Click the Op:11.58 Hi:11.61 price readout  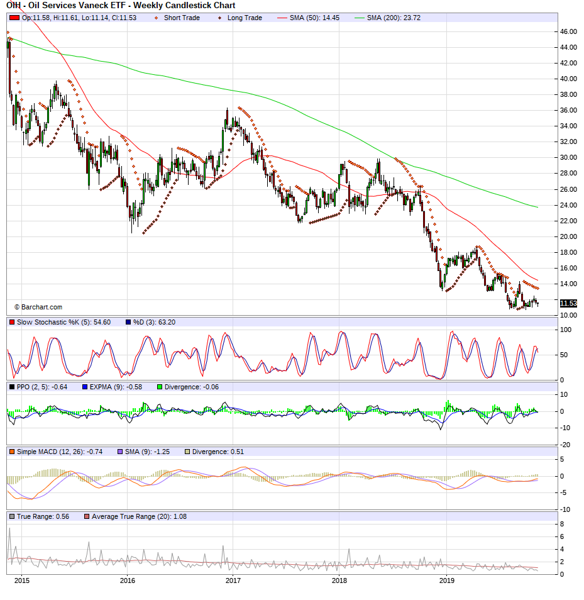(x=79, y=18)
